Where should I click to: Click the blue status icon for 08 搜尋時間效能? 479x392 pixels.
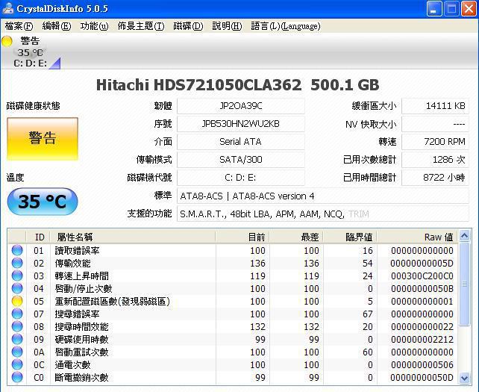[17, 326]
